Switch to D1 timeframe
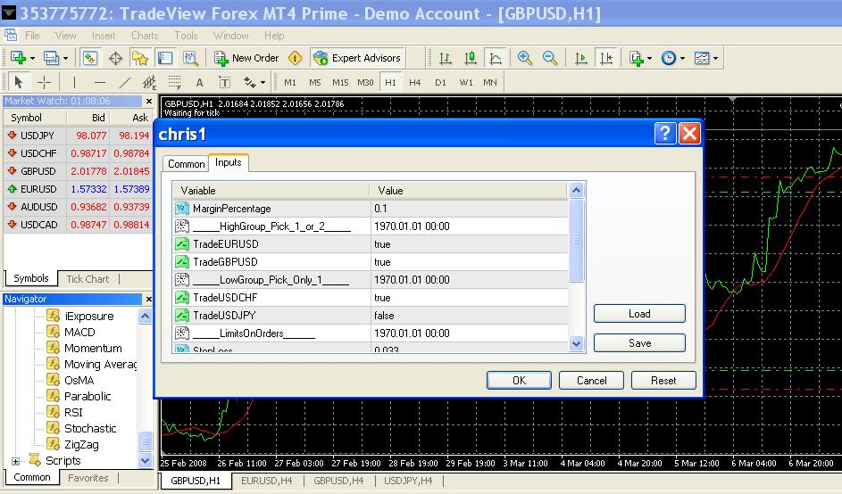The width and height of the screenshot is (842, 494). click(x=440, y=83)
